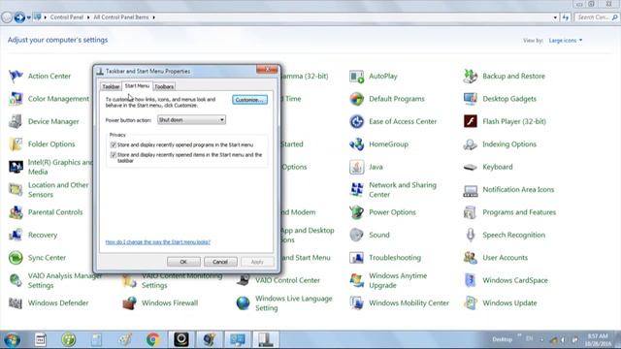The height and width of the screenshot is (349, 621).
Task: Open the Windows Defender icon
Action: (16, 303)
